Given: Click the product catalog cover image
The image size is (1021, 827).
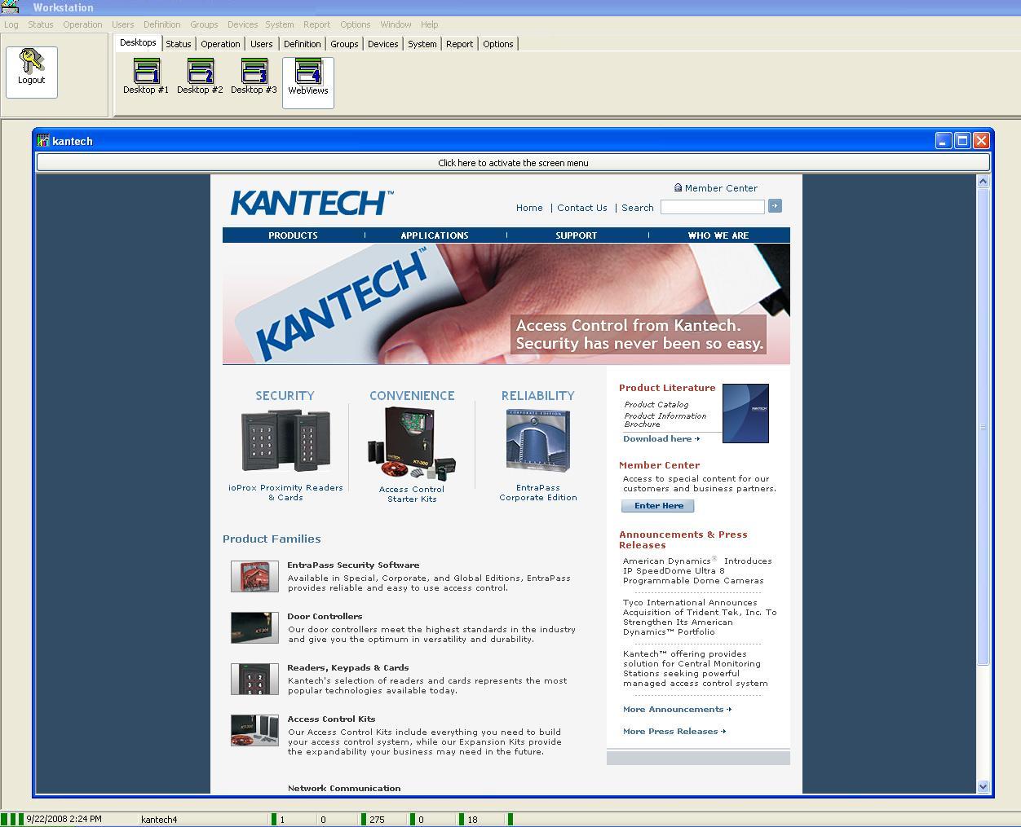Looking at the screenshot, I should pyautogui.click(x=745, y=413).
